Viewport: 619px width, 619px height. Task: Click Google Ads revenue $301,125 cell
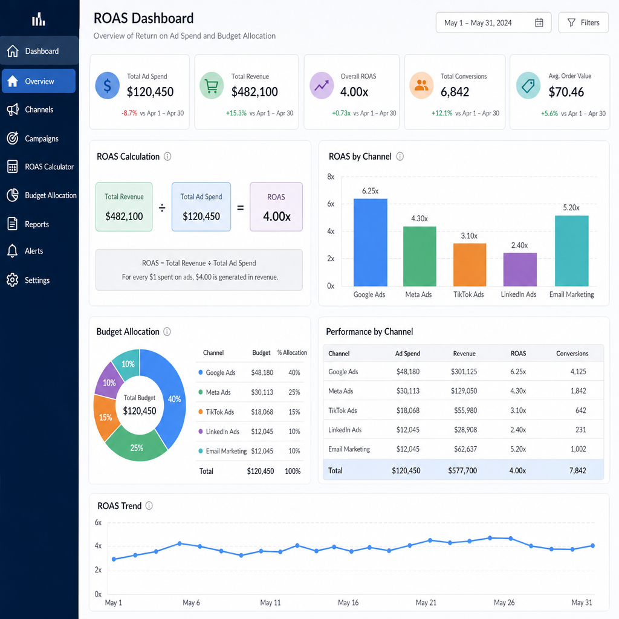(x=464, y=372)
